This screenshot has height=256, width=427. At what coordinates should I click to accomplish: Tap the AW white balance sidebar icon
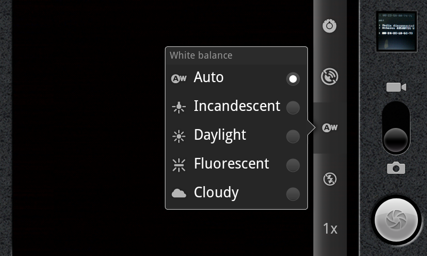[x=330, y=127]
